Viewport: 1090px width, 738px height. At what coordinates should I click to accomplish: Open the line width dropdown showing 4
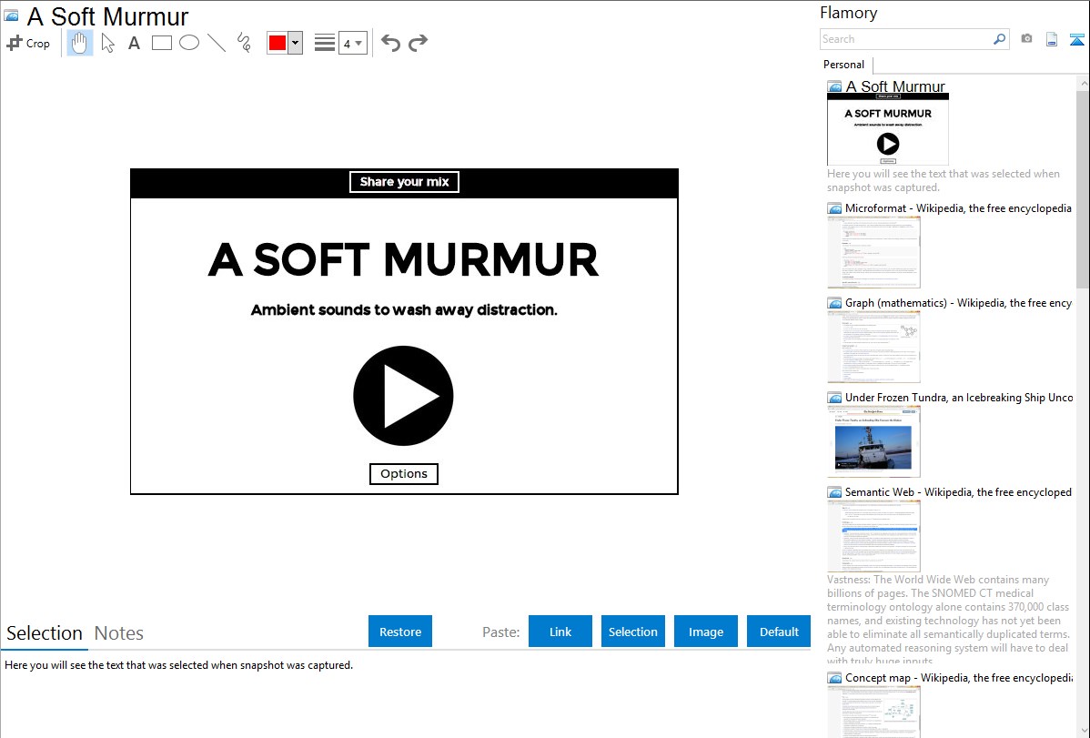(352, 43)
